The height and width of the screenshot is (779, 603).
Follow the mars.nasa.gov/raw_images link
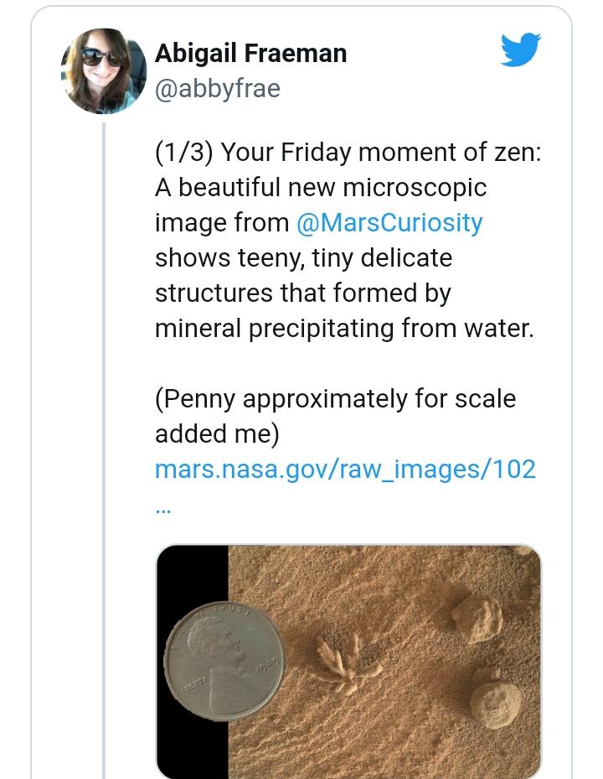point(345,469)
